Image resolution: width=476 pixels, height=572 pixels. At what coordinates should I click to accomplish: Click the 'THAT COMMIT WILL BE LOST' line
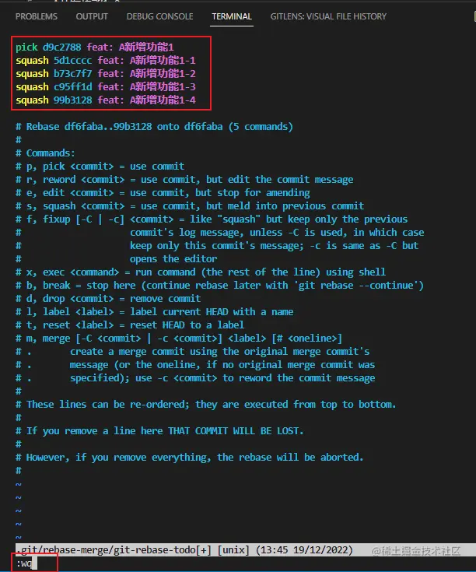coord(159,431)
